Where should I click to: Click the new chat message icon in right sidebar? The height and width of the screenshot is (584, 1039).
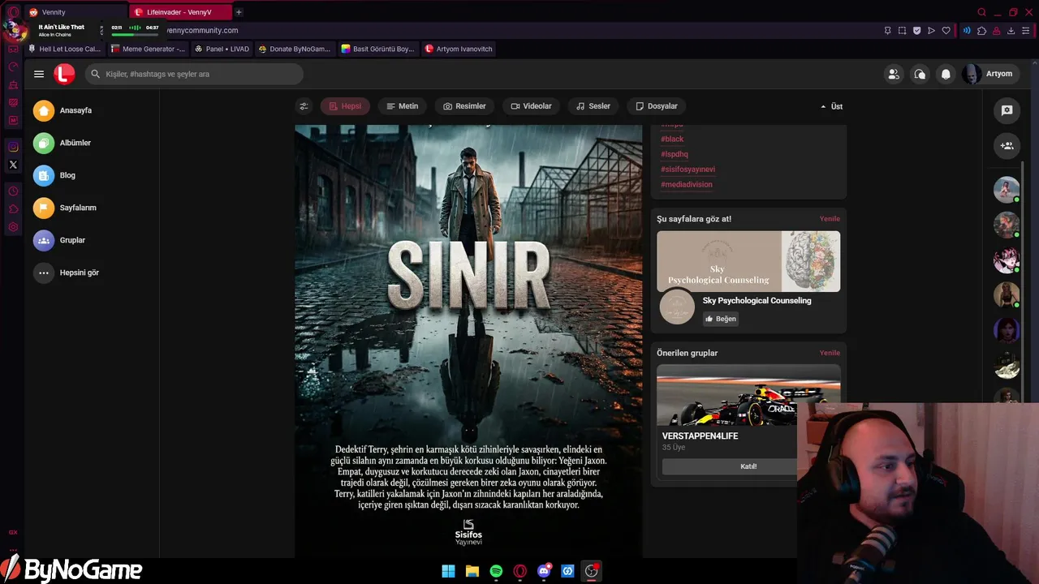pyautogui.click(x=1007, y=110)
